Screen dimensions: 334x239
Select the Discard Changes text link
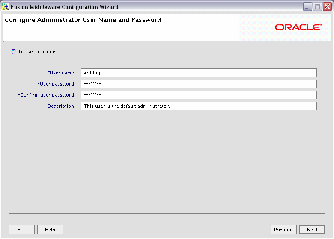[x=38, y=52]
